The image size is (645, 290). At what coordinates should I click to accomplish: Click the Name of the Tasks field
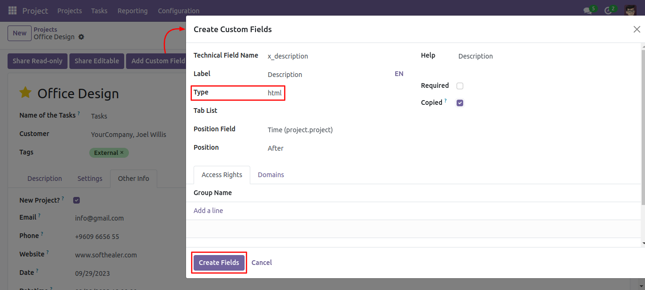[99, 116]
